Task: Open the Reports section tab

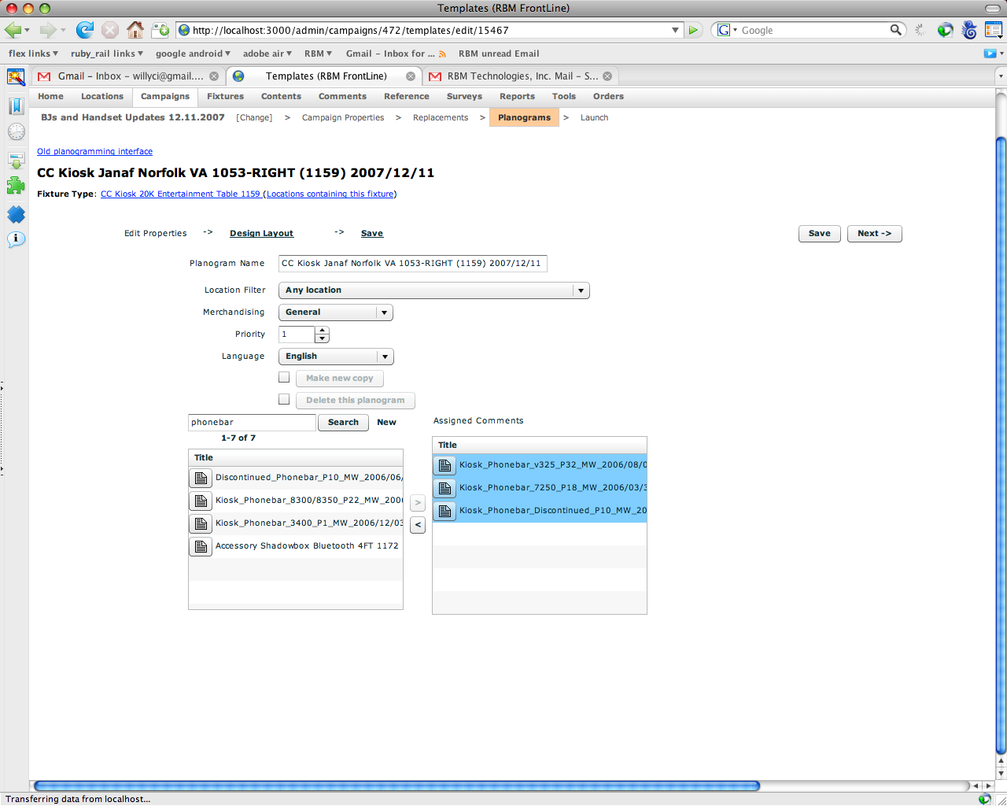Action: (517, 96)
